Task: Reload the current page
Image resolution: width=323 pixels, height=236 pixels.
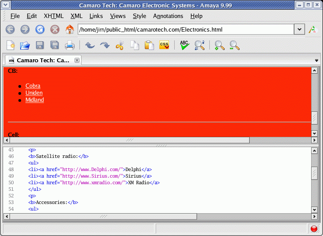Action: point(40,29)
